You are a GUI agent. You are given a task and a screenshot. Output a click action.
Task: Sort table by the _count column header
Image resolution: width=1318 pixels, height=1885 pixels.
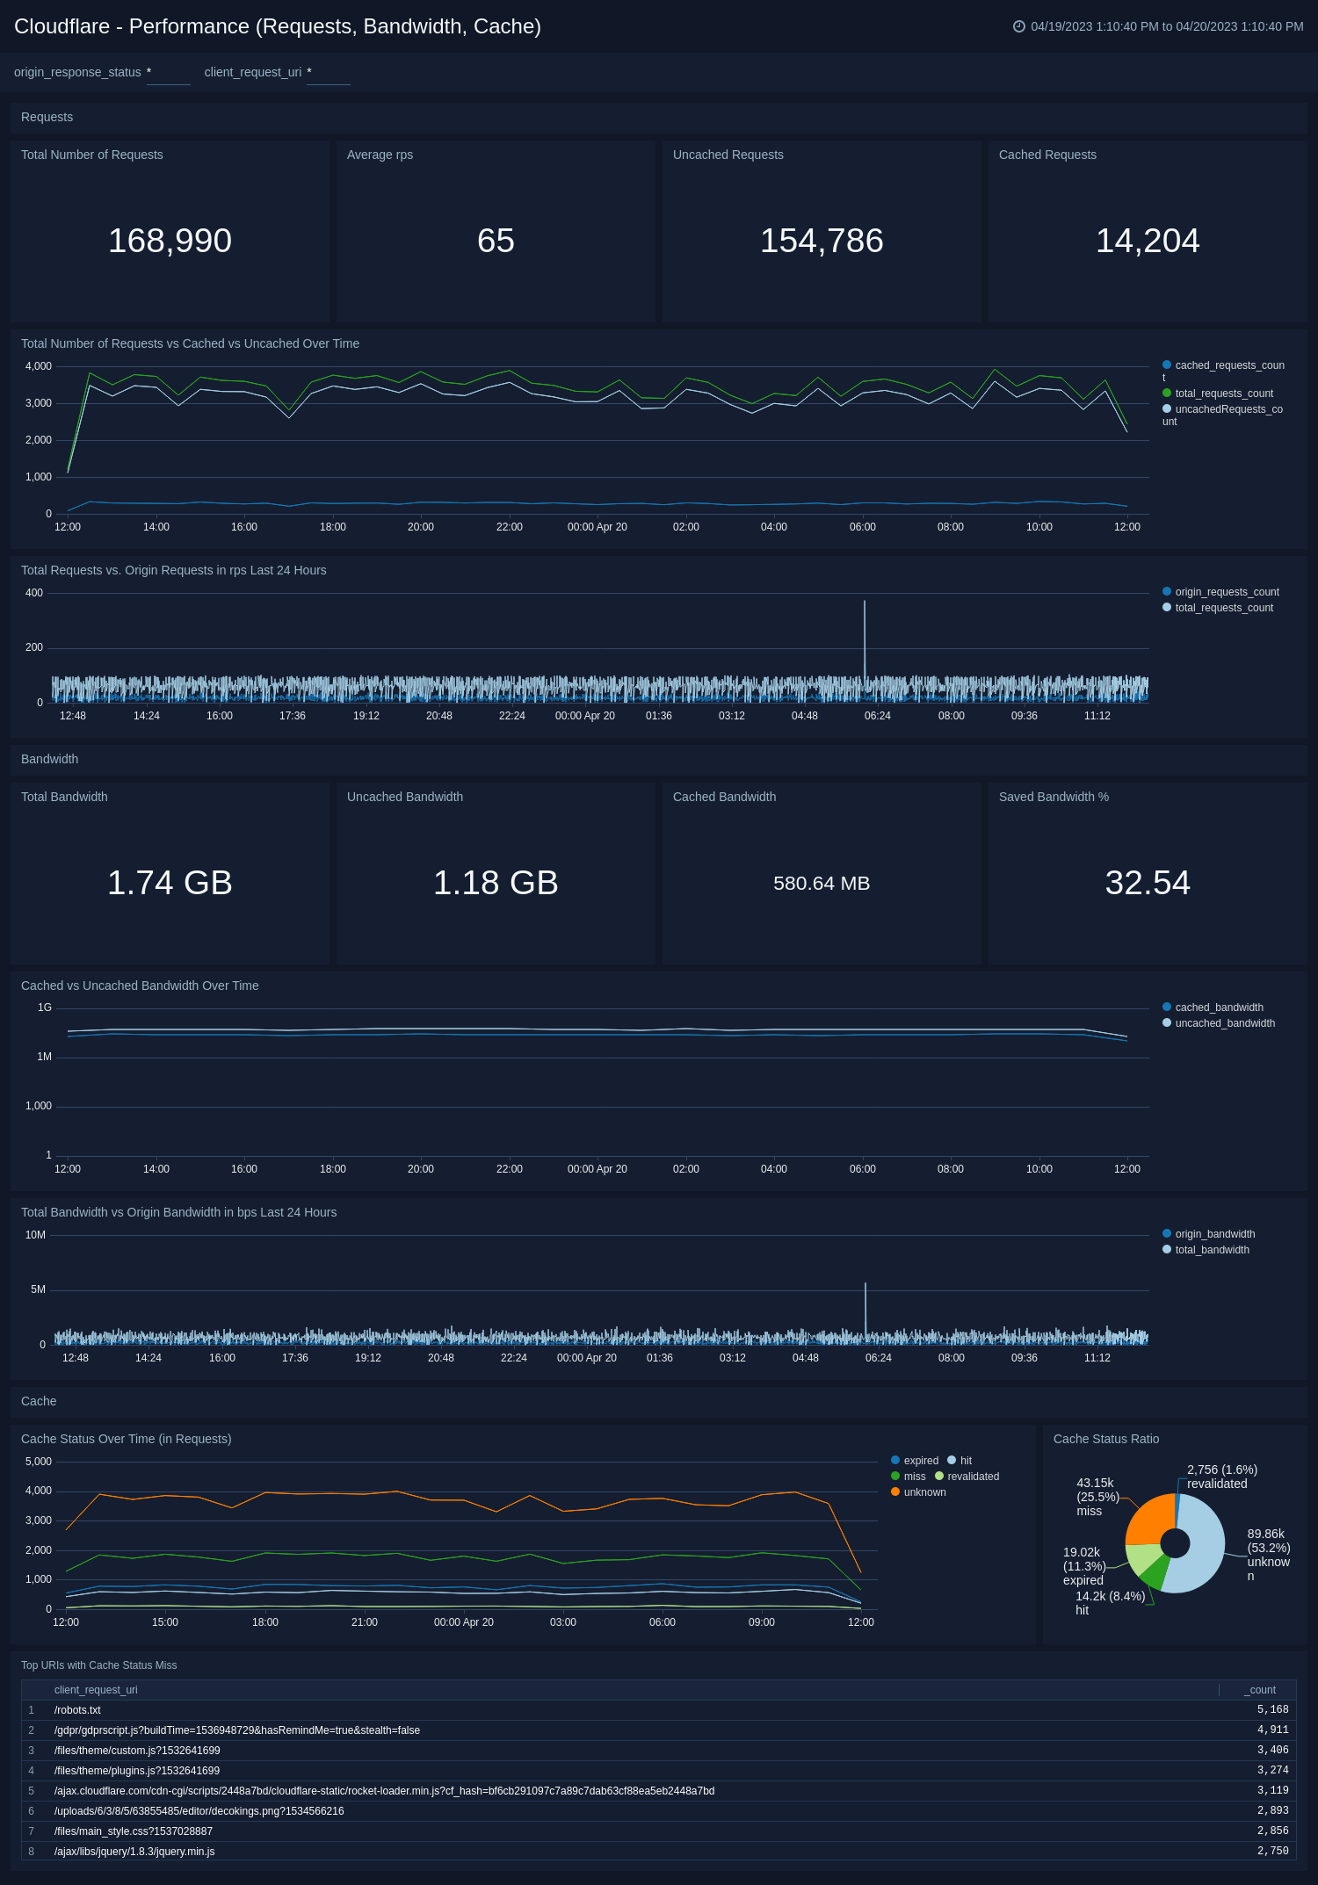click(x=1262, y=1690)
